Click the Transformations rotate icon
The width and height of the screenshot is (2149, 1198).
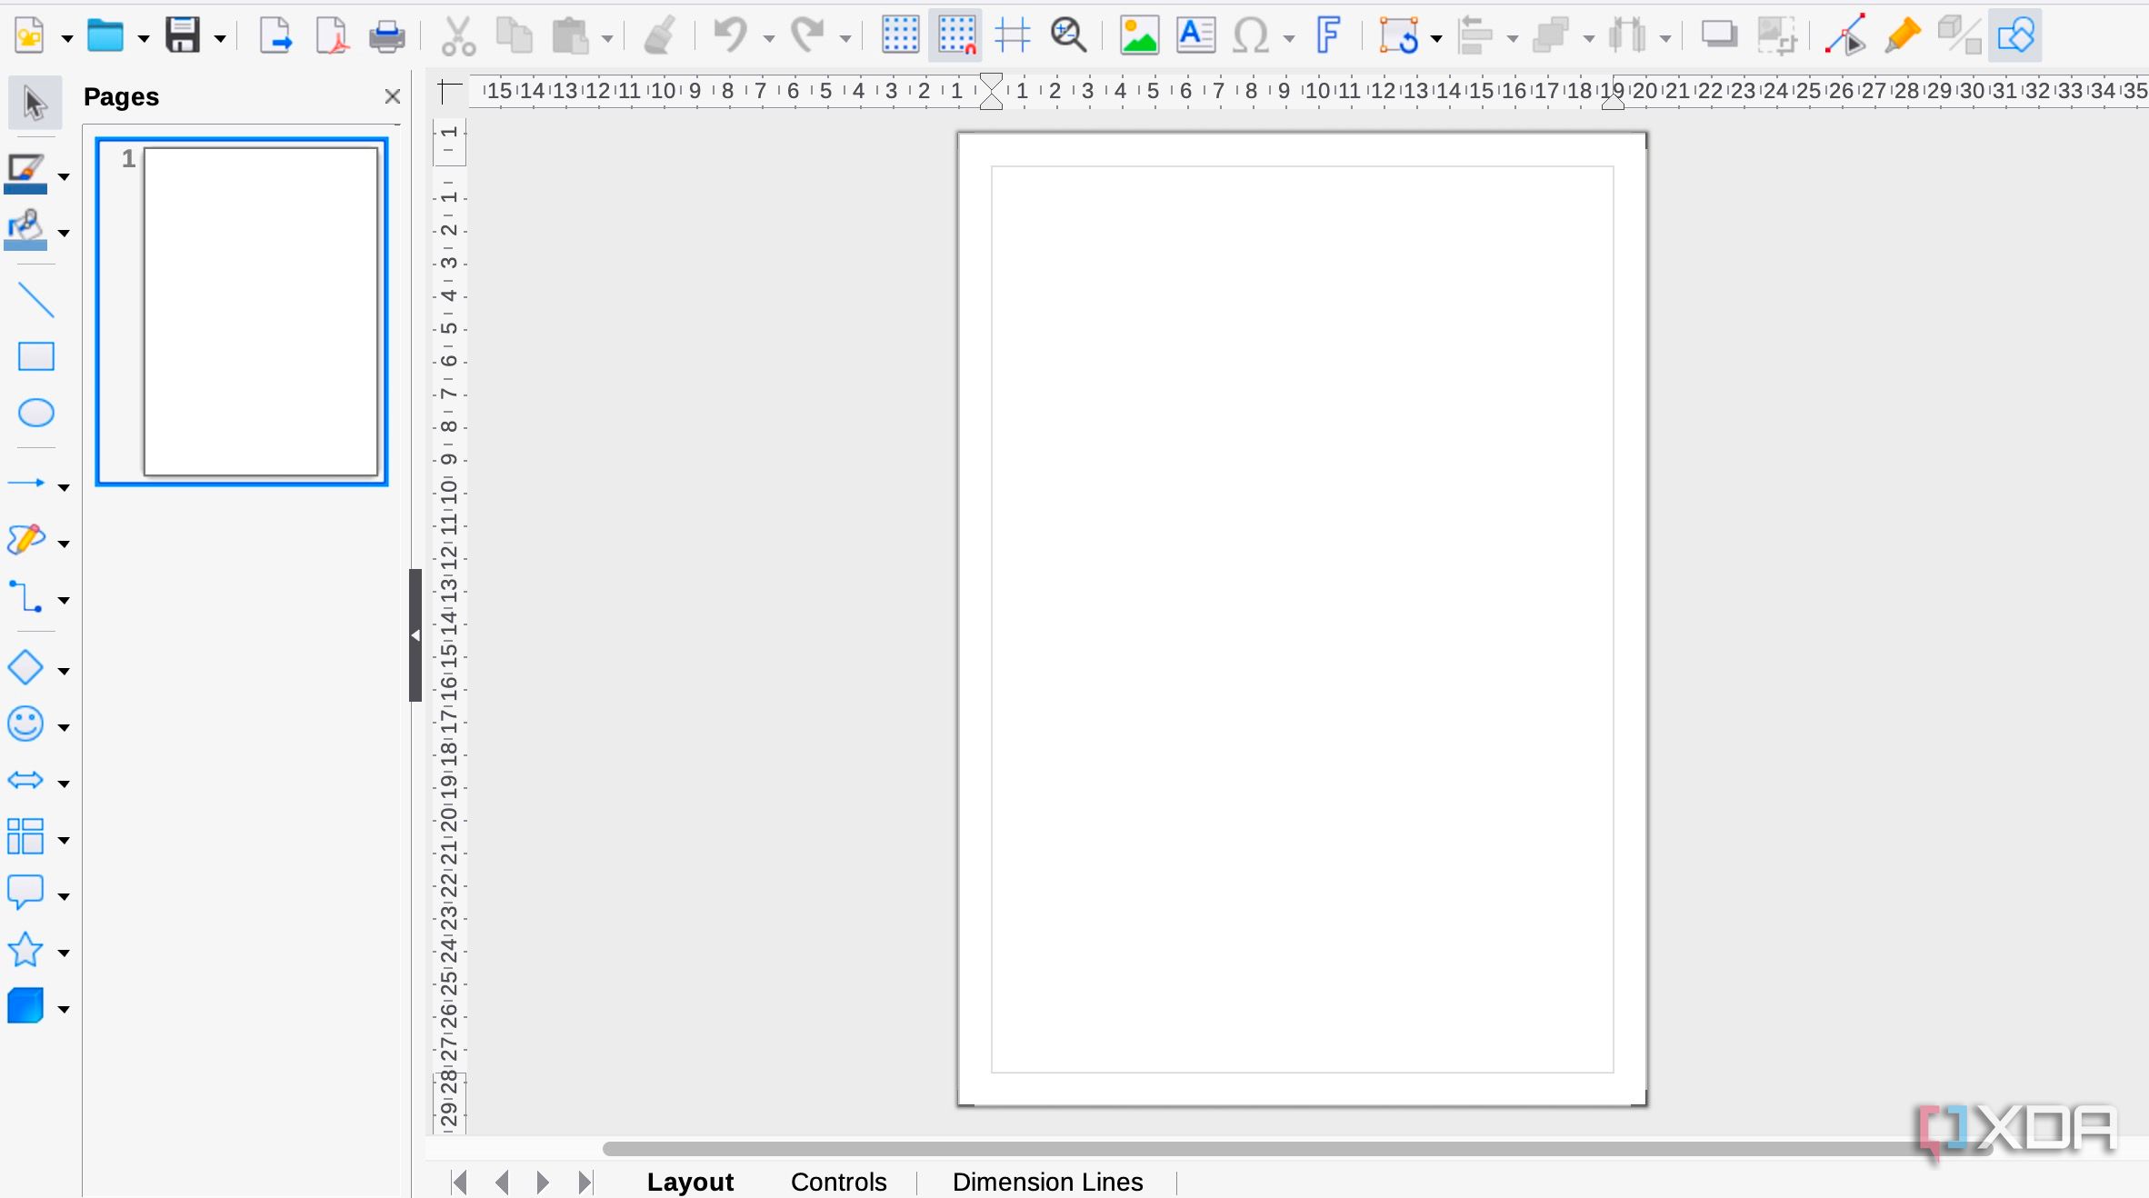tap(1398, 35)
